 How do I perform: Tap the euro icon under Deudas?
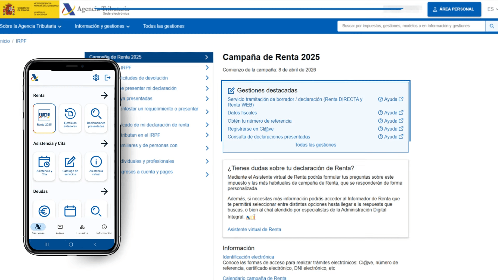[44, 211]
